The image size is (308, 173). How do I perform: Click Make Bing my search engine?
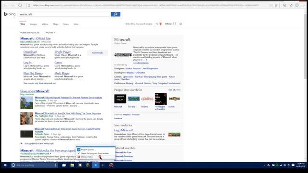tap(139, 24)
